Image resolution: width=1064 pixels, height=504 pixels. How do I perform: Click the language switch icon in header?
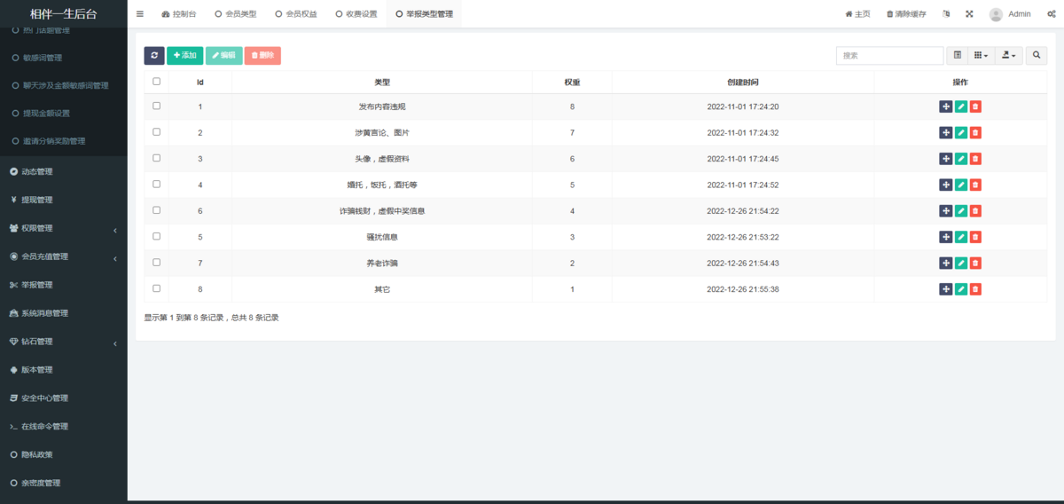coord(946,14)
